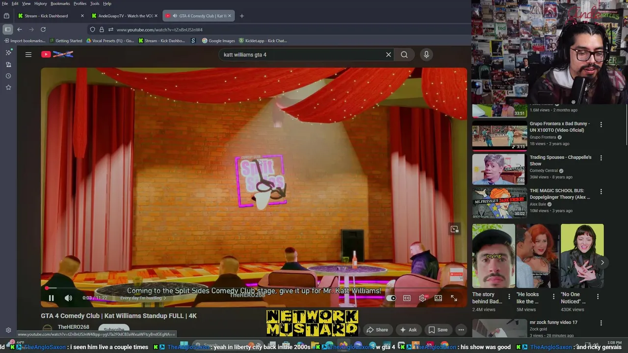
Task: Mute the video volume speaker icon
Action: pyautogui.click(x=68, y=298)
